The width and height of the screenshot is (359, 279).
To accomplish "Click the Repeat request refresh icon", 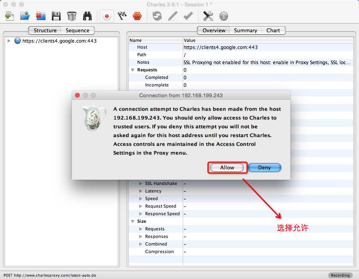I will tap(157, 16).
